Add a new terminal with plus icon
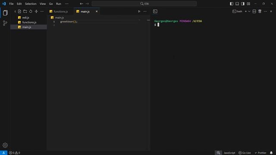 (x=246, y=12)
